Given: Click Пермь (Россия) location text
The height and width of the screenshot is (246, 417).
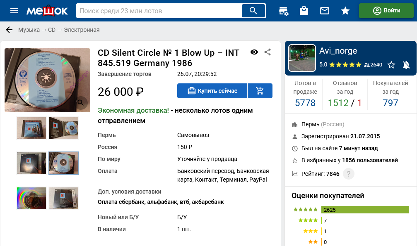Looking at the screenshot, I should pyautogui.click(x=323, y=124).
